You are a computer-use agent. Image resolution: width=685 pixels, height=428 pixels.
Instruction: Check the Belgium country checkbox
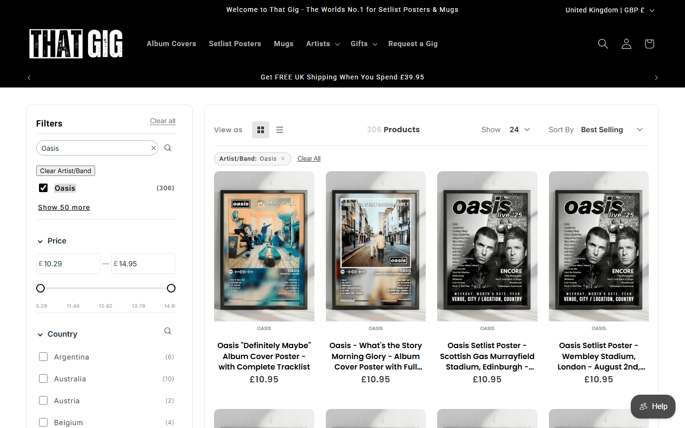coord(43,422)
